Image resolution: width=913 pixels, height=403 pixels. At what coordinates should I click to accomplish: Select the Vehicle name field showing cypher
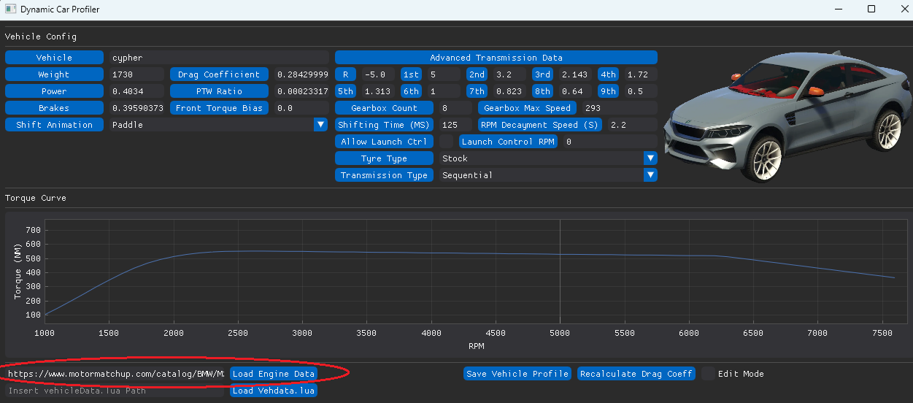(219, 58)
